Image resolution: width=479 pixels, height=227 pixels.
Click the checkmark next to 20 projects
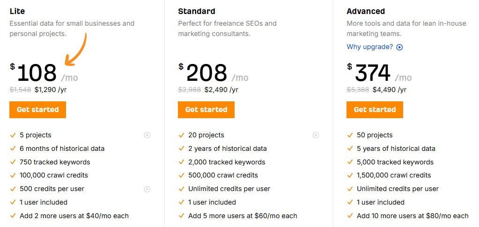(x=181, y=135)
